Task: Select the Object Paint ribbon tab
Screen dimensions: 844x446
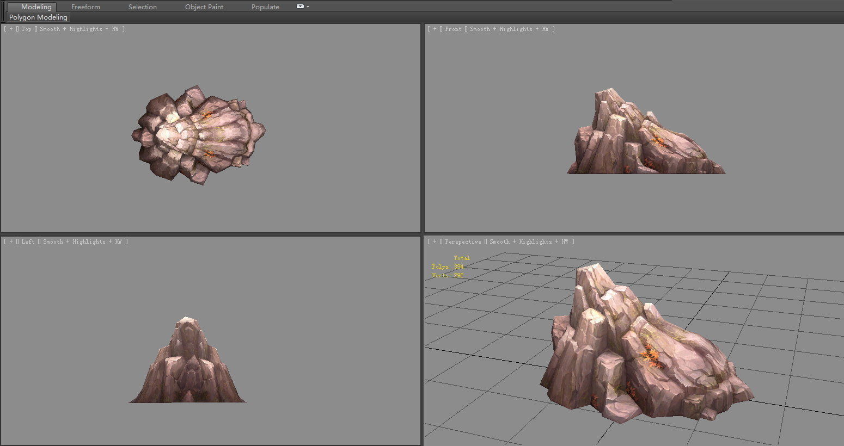Action: pyautogui.click(x=204, y=7)
